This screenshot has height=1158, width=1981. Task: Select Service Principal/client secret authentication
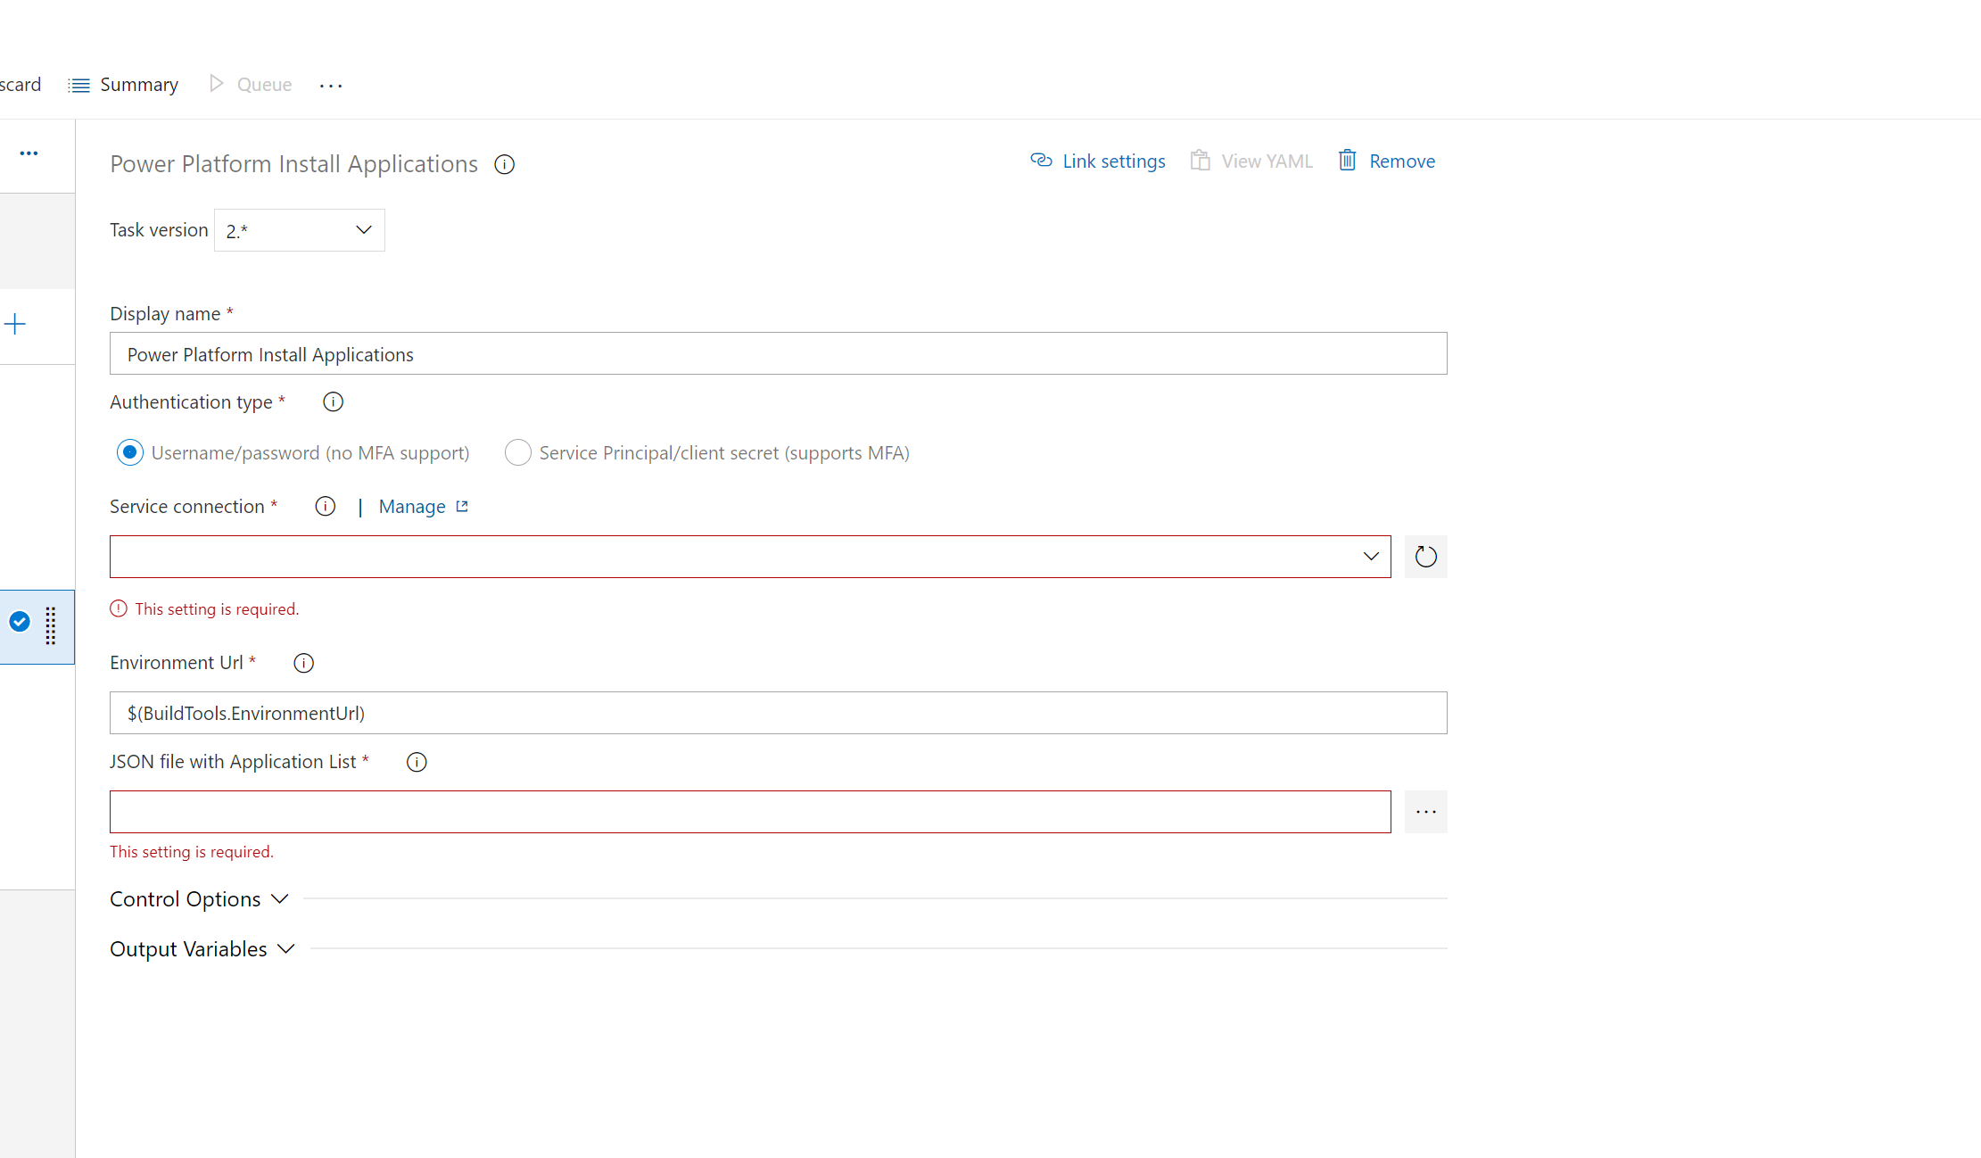coord(518,452)
